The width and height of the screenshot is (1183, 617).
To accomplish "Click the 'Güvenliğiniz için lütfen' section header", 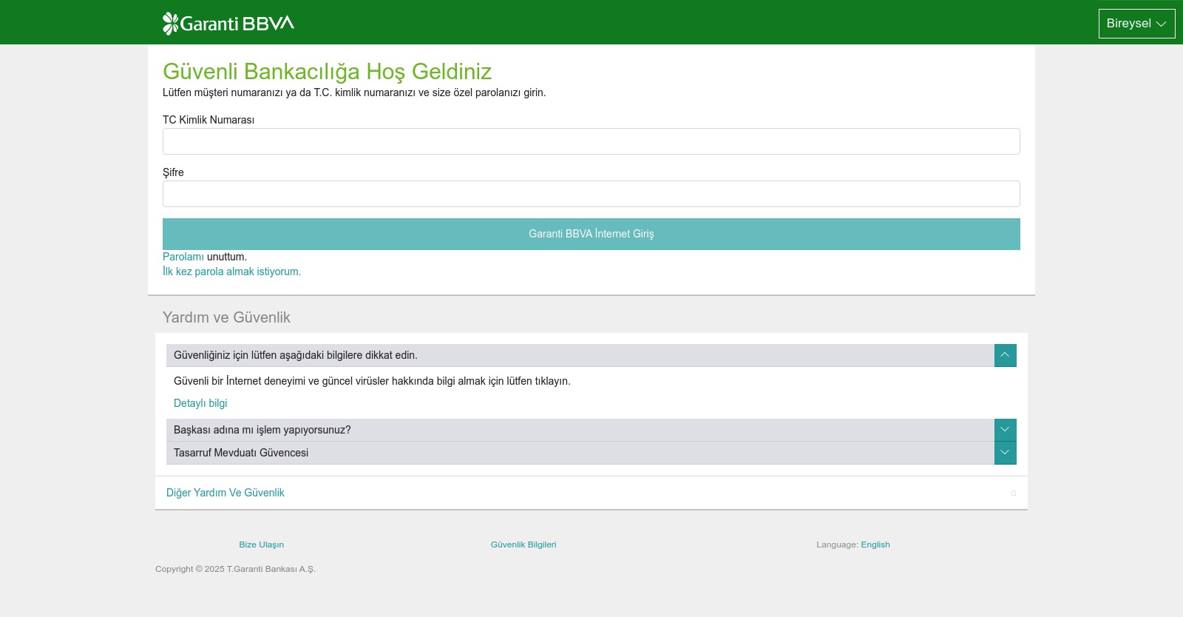I will (296, 355).
